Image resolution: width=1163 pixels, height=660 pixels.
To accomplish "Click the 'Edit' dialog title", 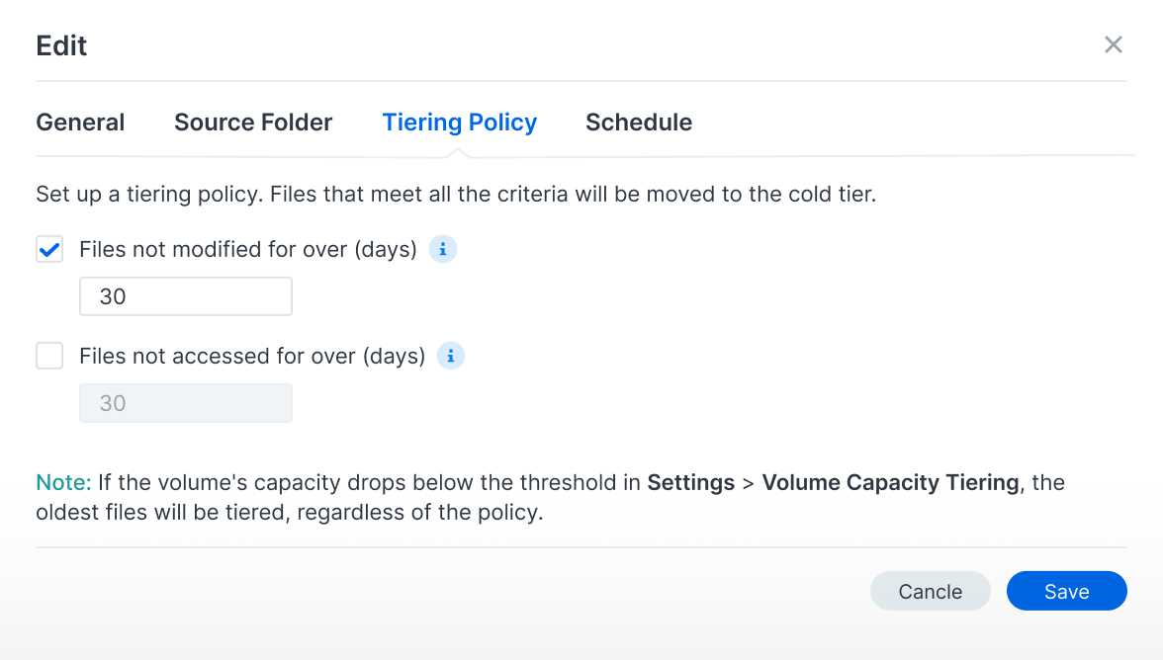I will click(61, 45).
